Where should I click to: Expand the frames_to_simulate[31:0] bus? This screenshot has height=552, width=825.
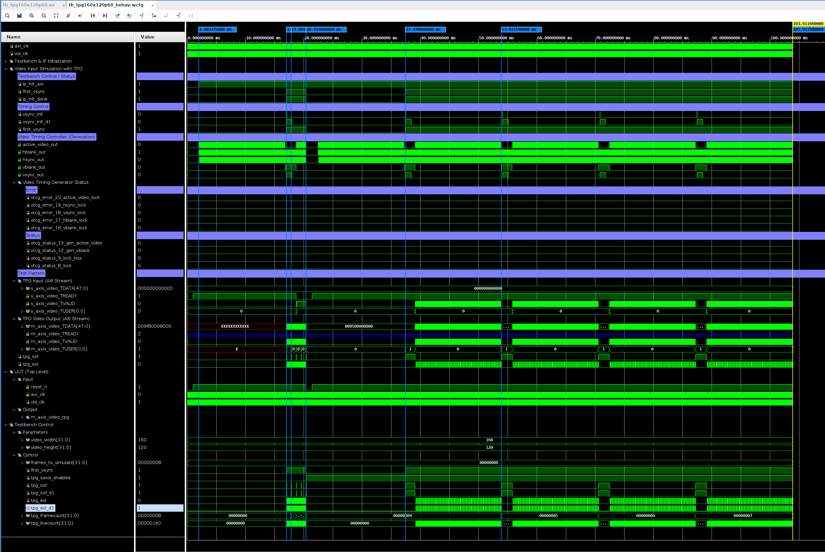(x=22, y=463)
